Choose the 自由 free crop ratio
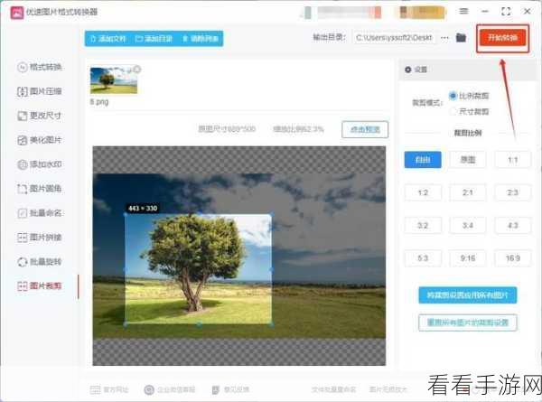Image resolution: width=542 pixels, height=402 pixels. tap(423, 160)
